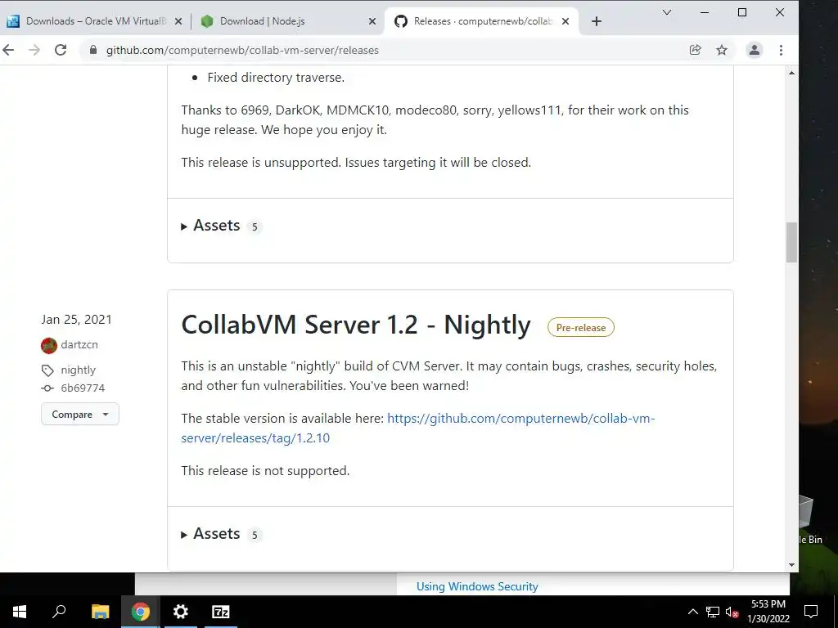Open Using Windows Security link in Settings window
This screenshot has width=838, height=628.
tap(477, 586)
